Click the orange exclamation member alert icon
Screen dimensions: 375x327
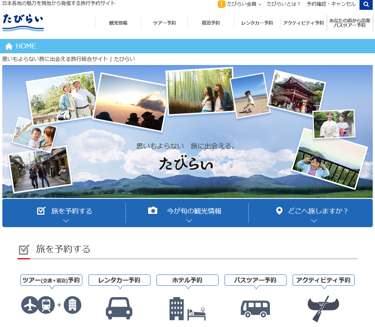222,4
